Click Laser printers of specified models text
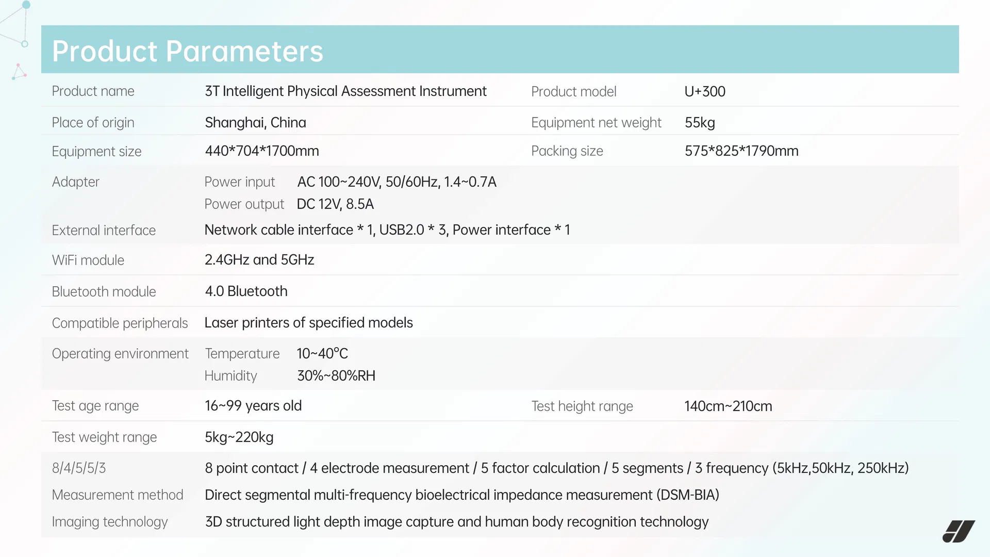The image size is (990, 557). 308,323
